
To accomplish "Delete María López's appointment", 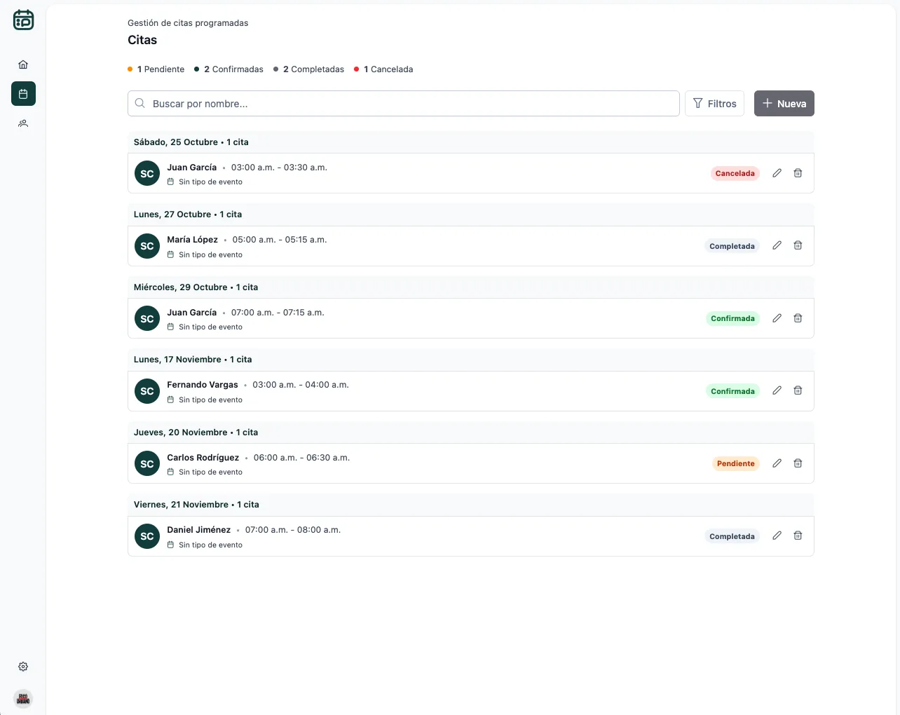I will coord(798,245).
